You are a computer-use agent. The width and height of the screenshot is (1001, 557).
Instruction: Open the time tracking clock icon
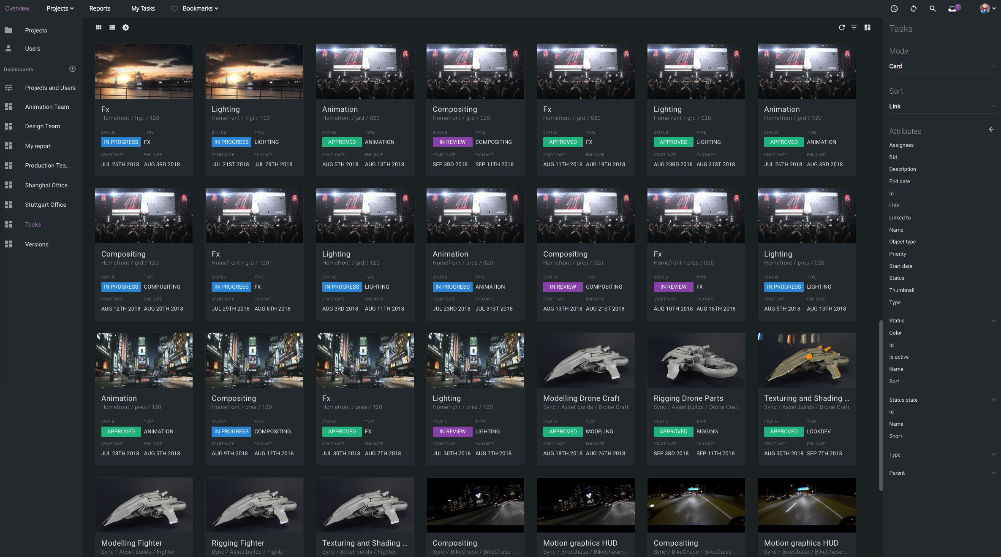point(894,8)
